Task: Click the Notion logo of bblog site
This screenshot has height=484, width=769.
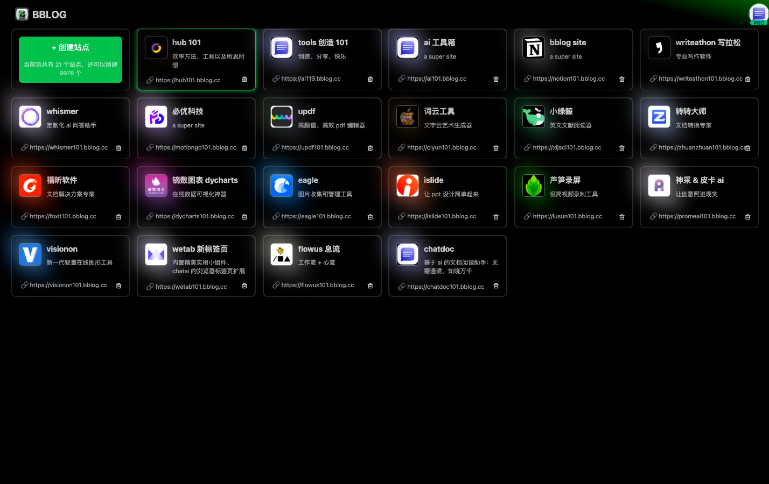Action: coord(534,48)
